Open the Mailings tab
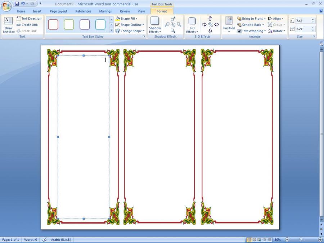This screenshot has height=243, width=324. (105, 11)
